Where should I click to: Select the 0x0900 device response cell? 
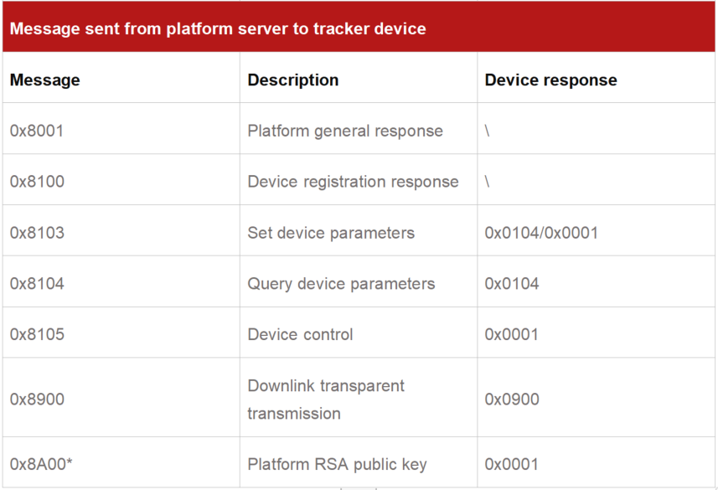tap(512, 400)
